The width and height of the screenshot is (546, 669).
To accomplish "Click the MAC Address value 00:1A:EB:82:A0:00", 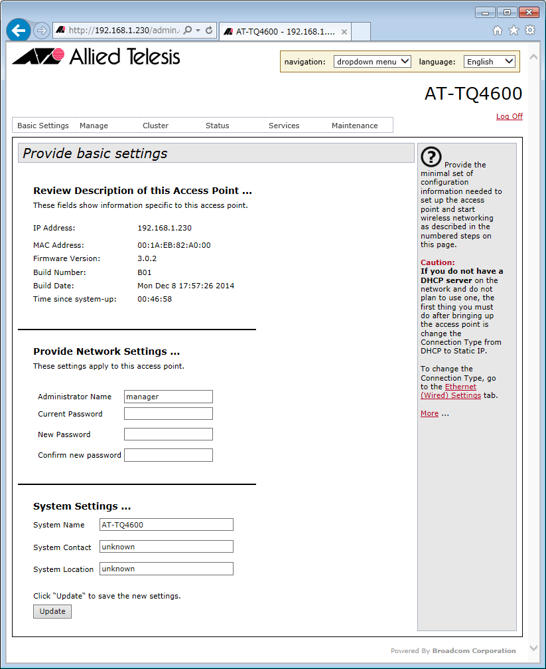I will click(x=174, y=245).
